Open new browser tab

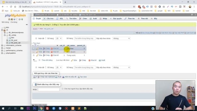pyautogui.click(x=65, y=2)
